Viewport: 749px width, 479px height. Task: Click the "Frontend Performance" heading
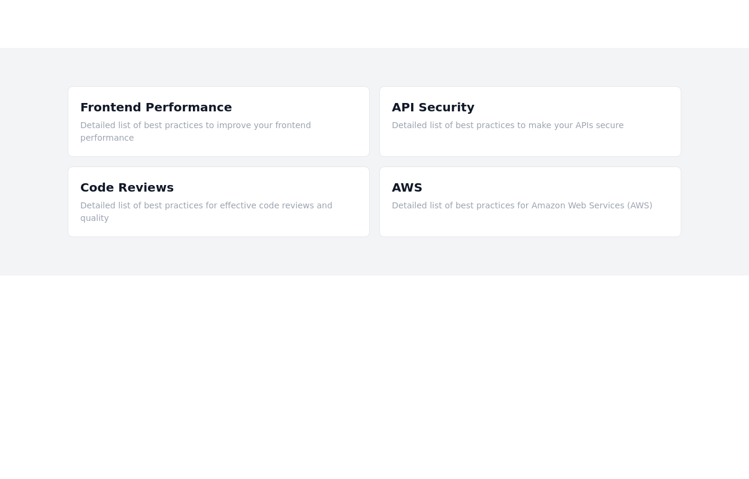point(156,107)
